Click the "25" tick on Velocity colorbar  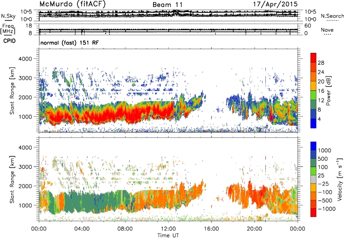[x=321, y=176]
